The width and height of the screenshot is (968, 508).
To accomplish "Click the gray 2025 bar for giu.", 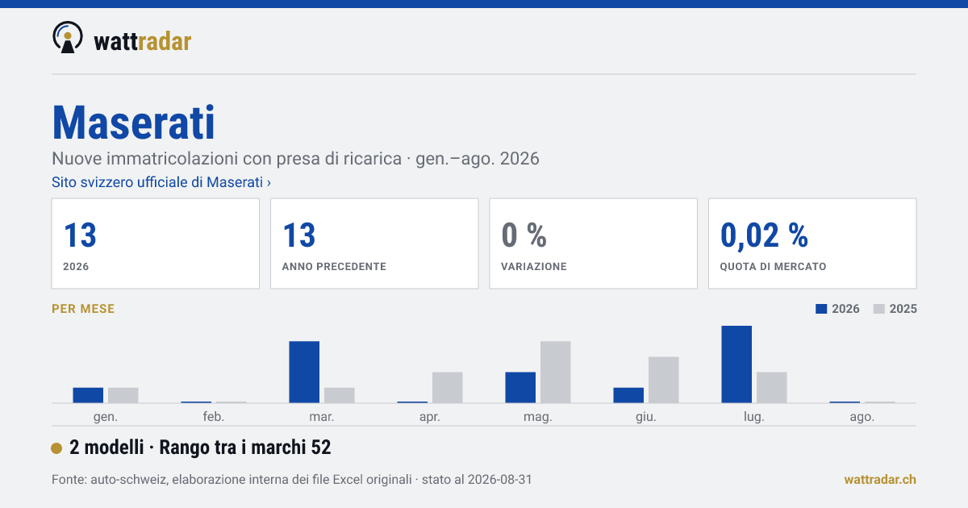I will (x=664, y=380).
